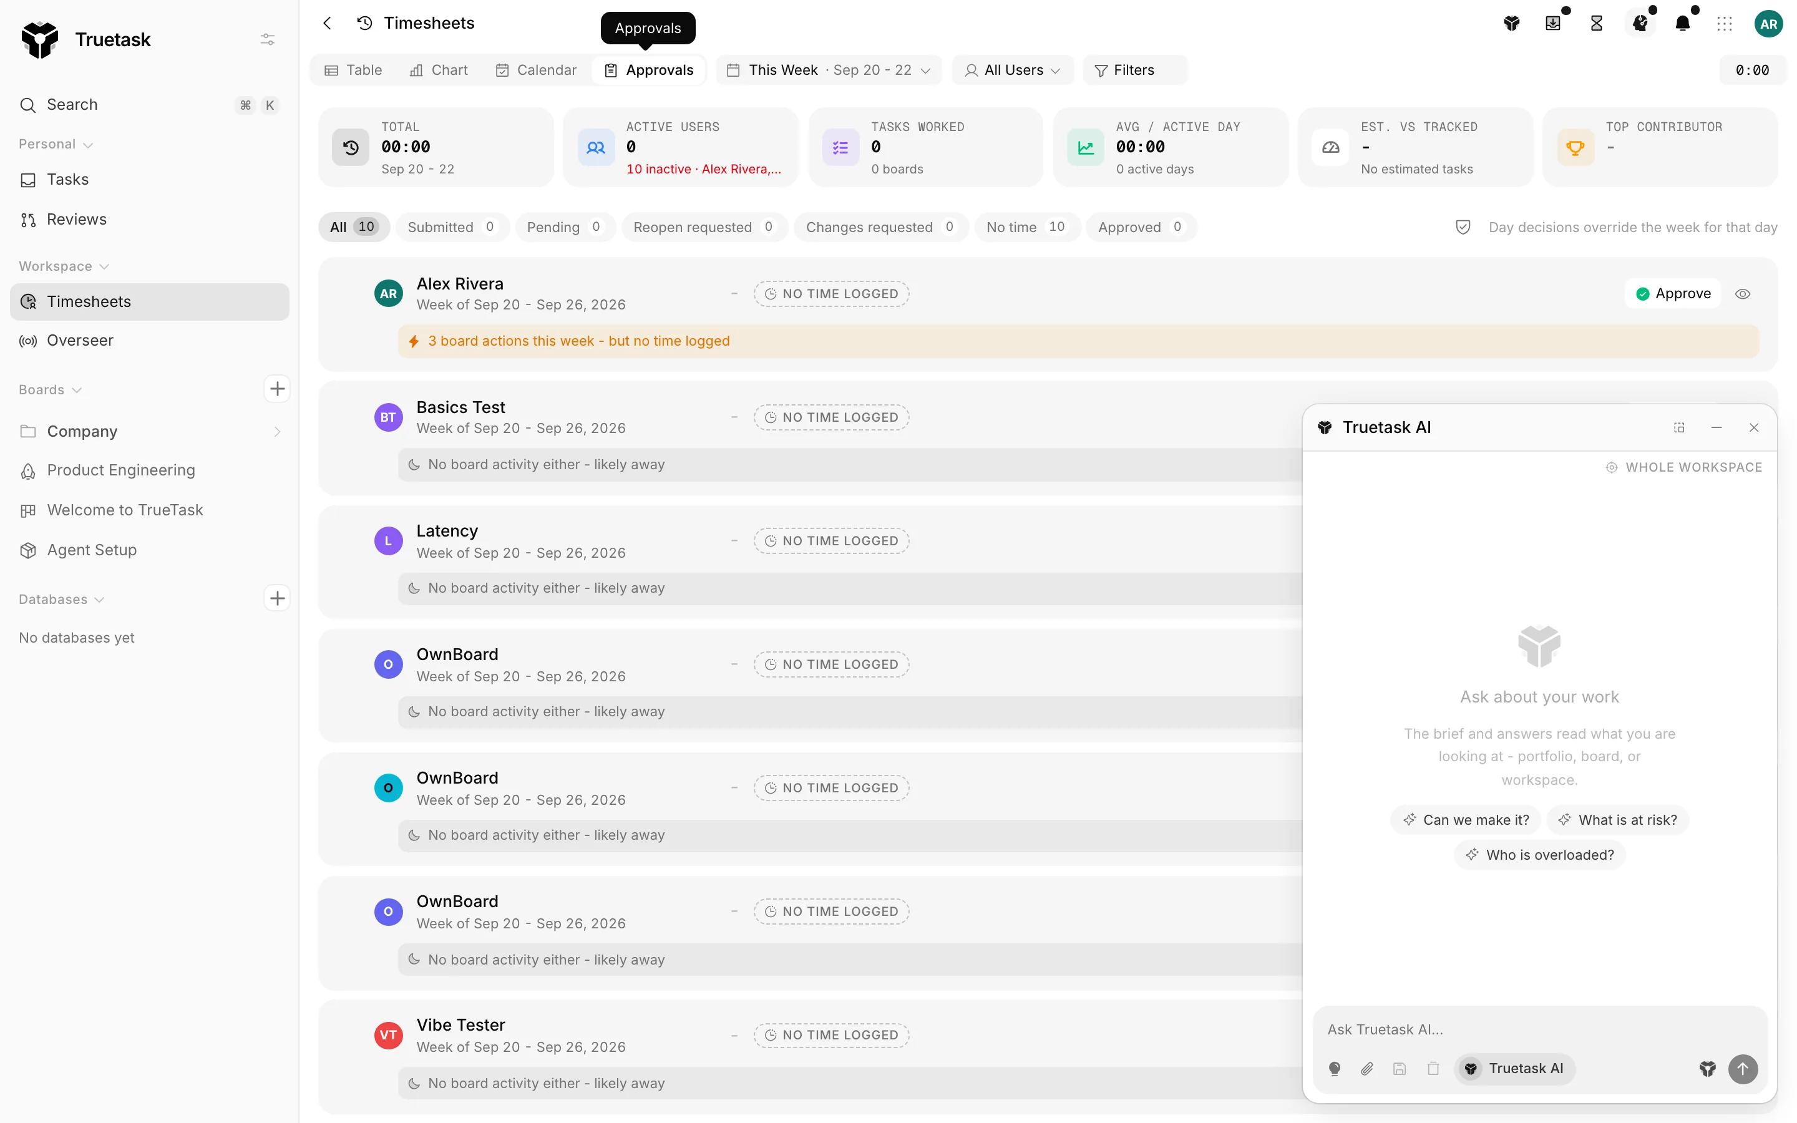
Task: Click the TASKS WORKED list icon
Action: [840, 147]
